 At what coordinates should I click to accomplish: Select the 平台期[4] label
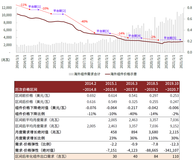135,36
